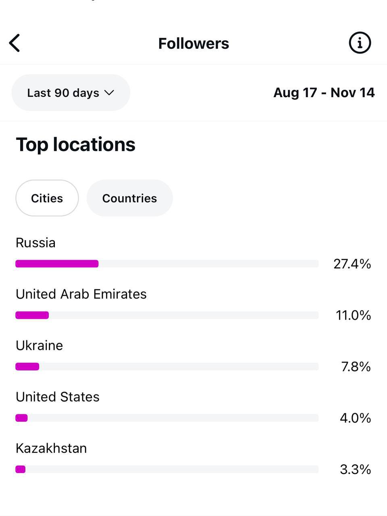Click the Russia progress bar
This screenshot has width=387, height=516.
[x=167, y=264]
